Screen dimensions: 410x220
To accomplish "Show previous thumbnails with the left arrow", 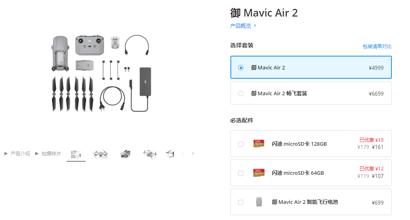I will tap(182, 153).
